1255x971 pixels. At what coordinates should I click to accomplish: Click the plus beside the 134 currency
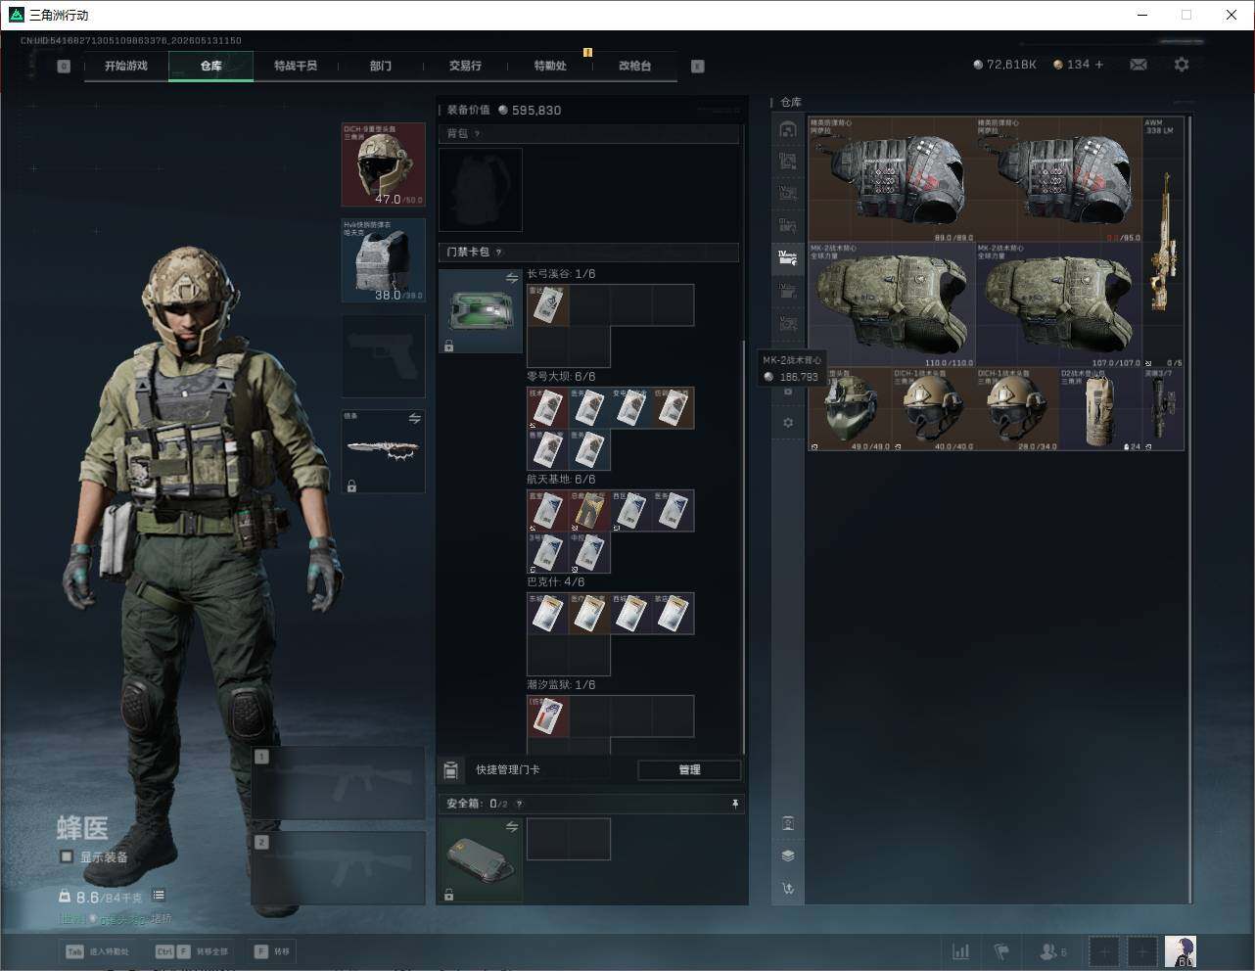(x=1099, y=65)
